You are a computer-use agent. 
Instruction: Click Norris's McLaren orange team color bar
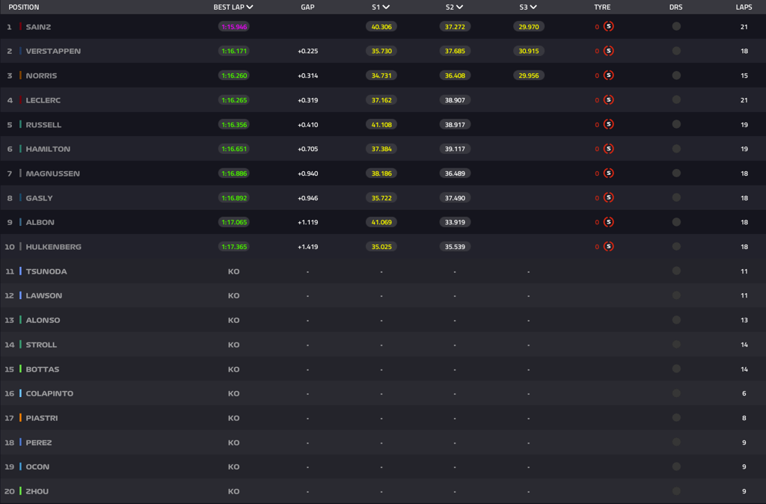tap(20, 76)
